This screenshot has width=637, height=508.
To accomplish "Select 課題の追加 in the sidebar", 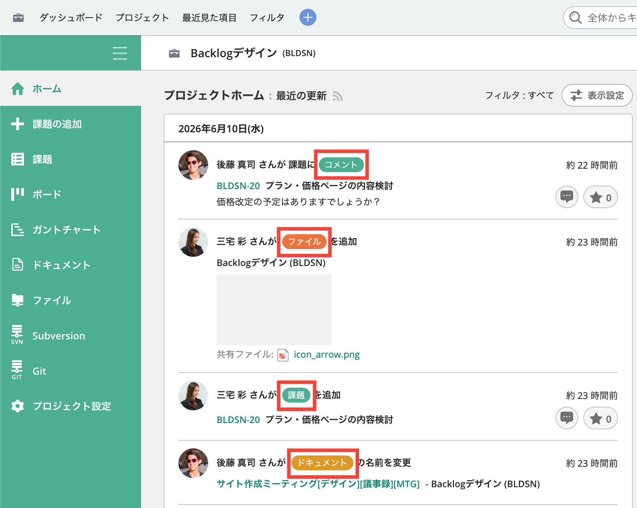I will pyautogui.click(x=71, y=124).
